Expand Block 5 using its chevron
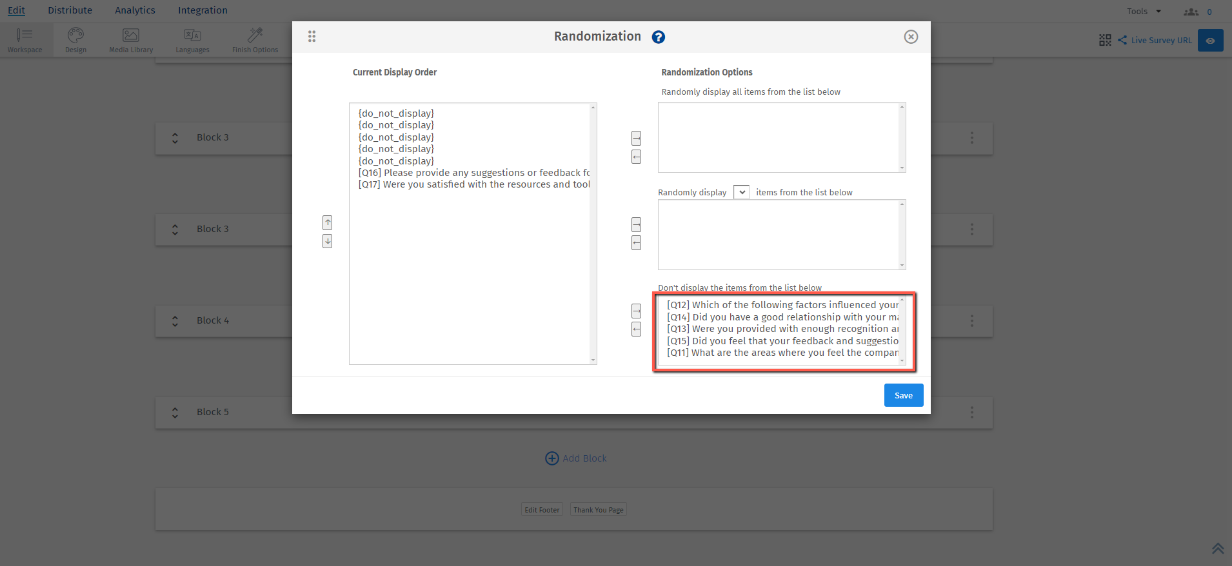The width and height of the screenshot is (1232, 566). (175, 412)
